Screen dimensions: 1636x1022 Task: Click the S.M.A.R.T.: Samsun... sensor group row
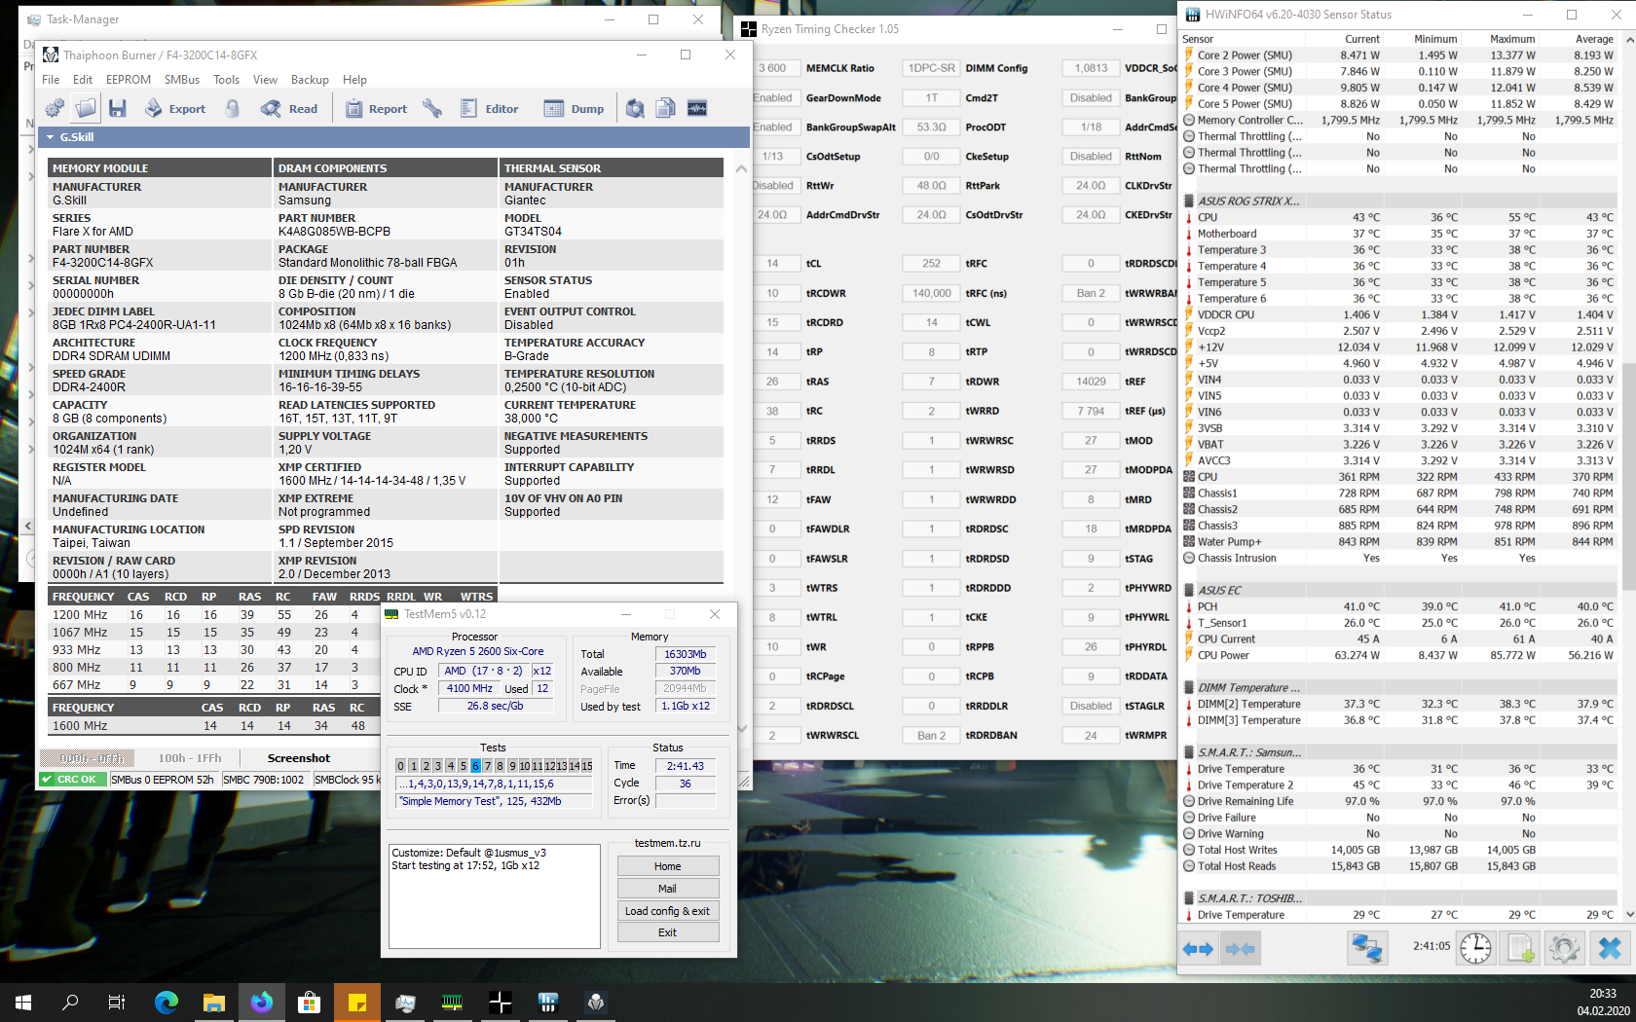1400,752
